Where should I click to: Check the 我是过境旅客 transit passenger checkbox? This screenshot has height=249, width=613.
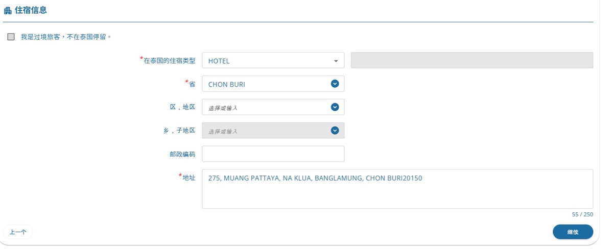(x=11, y=37)
